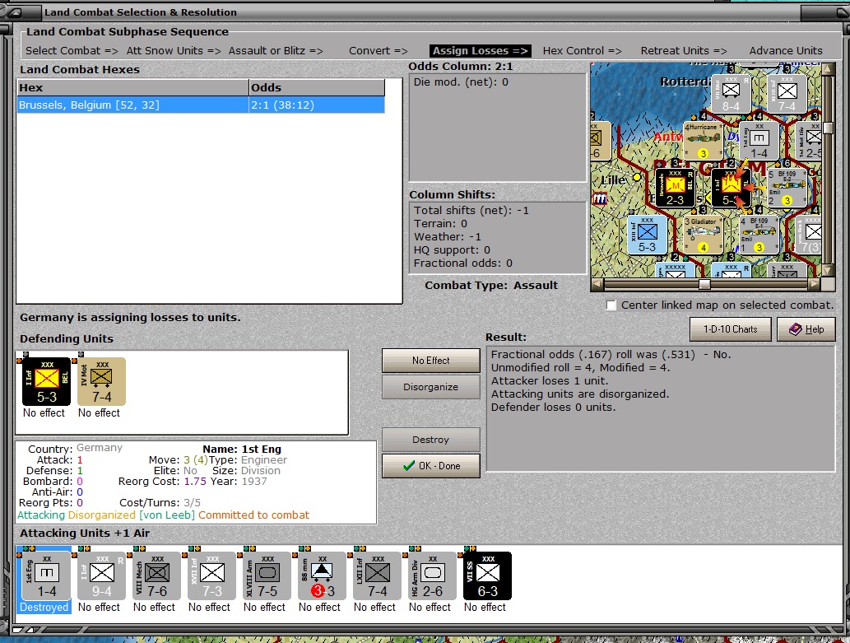Screen dimensions: 850x643
Task: Click the Destroy button
Action: click(x=431, y=440)
